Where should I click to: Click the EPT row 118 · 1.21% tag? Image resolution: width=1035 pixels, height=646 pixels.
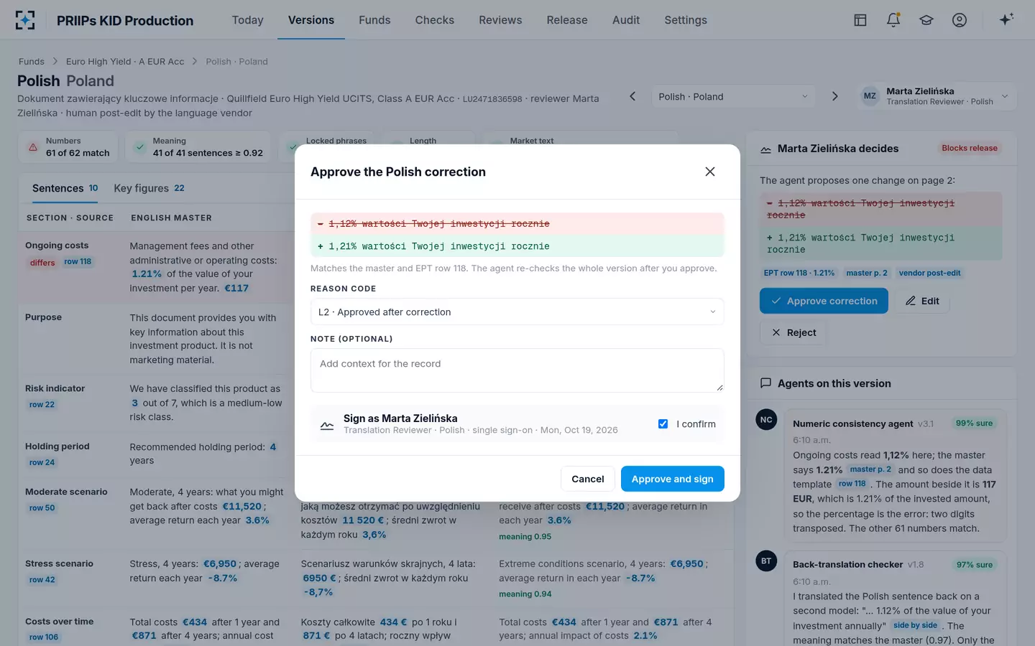click(x=799, y=273)
